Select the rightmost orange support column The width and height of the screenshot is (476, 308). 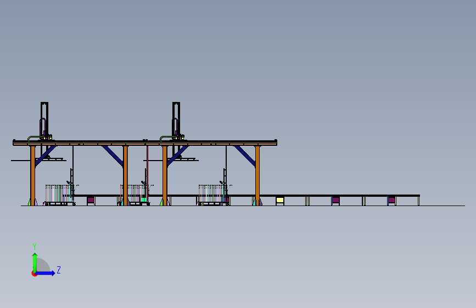click(x=257, y=175)
